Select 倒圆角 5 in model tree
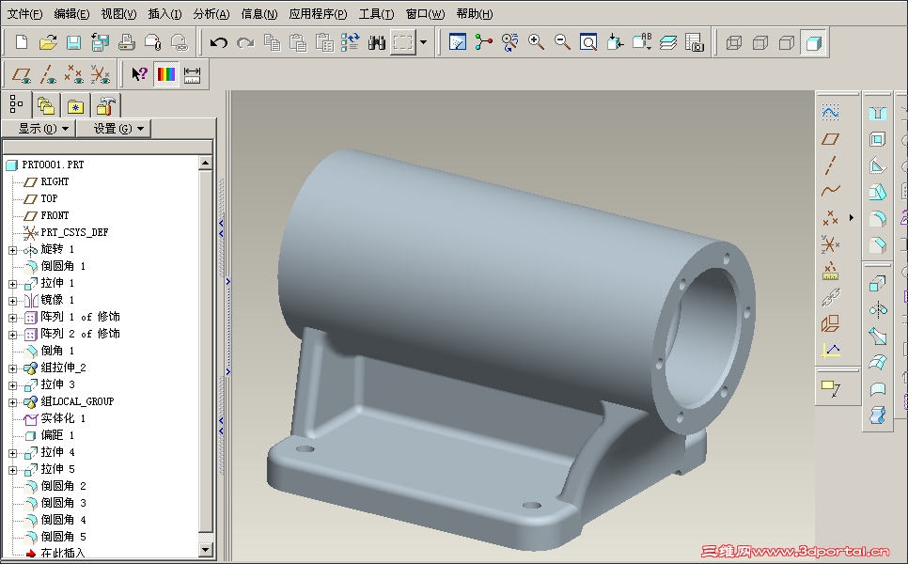Image resolution: width=908 pixels, height=564 pixels. click(x=63, y=537)
